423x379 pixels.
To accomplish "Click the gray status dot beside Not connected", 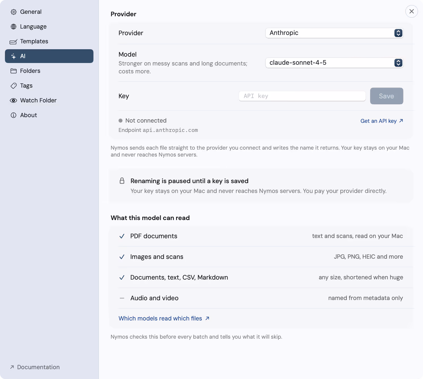I will [121, 121].
